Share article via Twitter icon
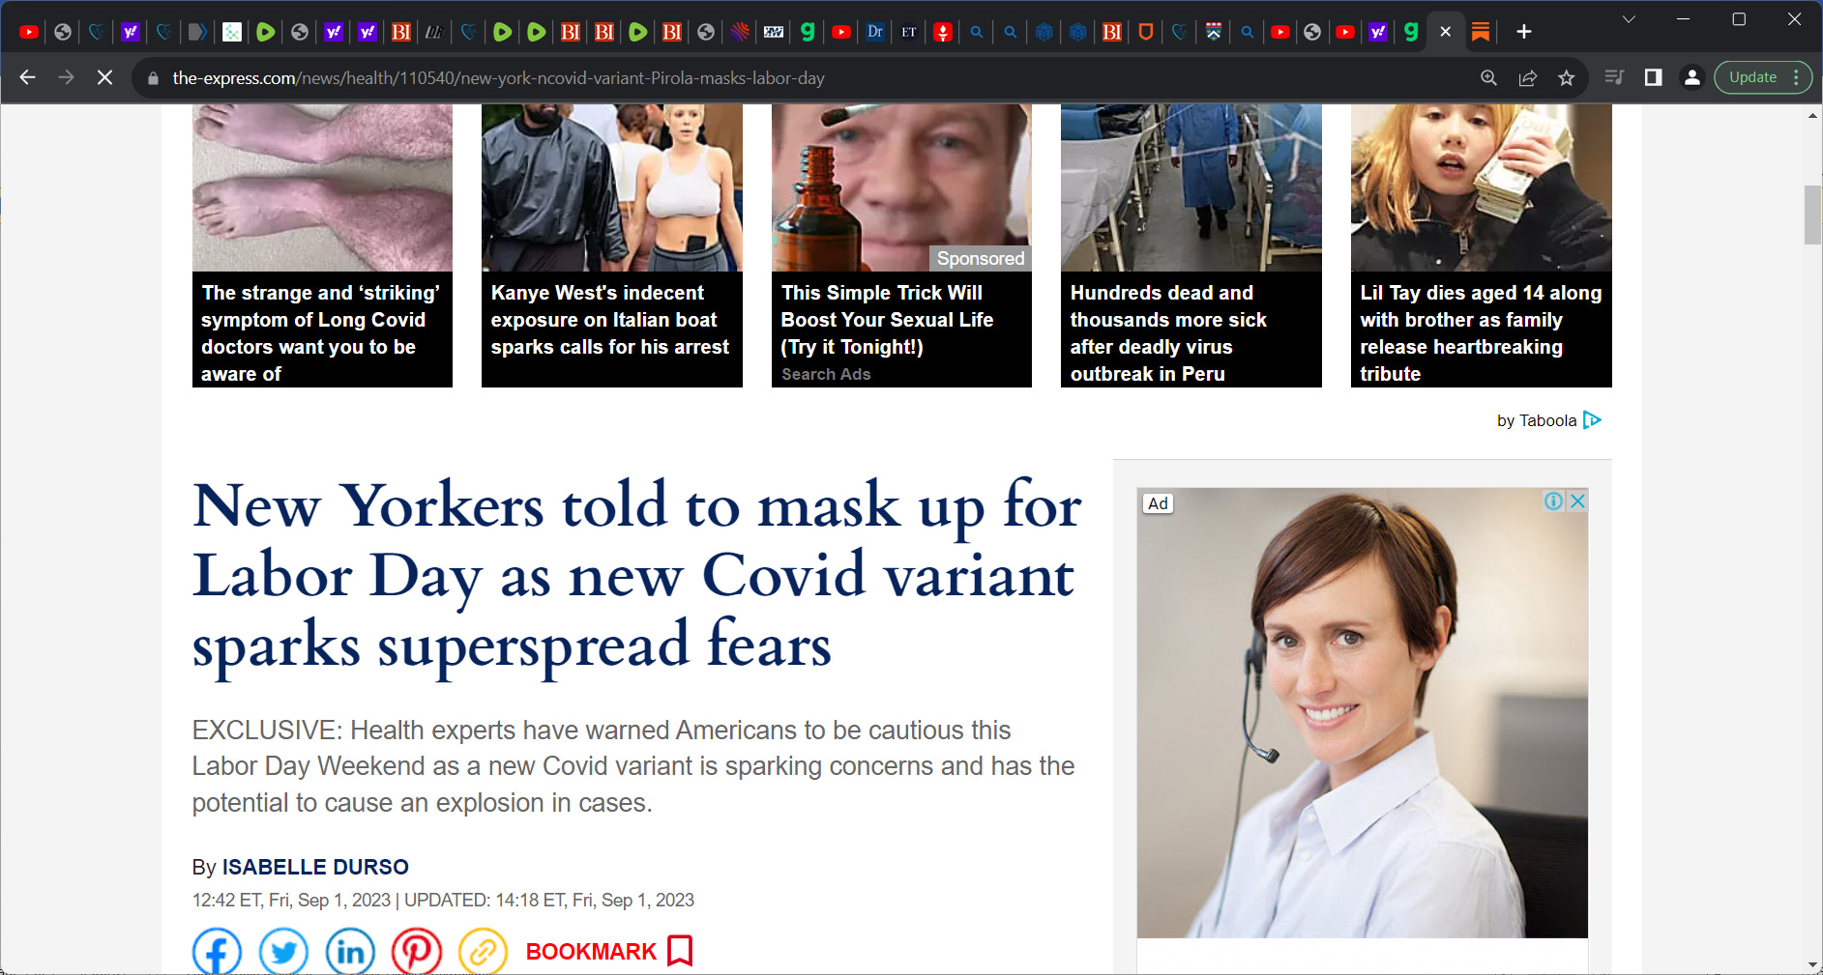Screen dimensions: 1823x975 coord(283,952)
